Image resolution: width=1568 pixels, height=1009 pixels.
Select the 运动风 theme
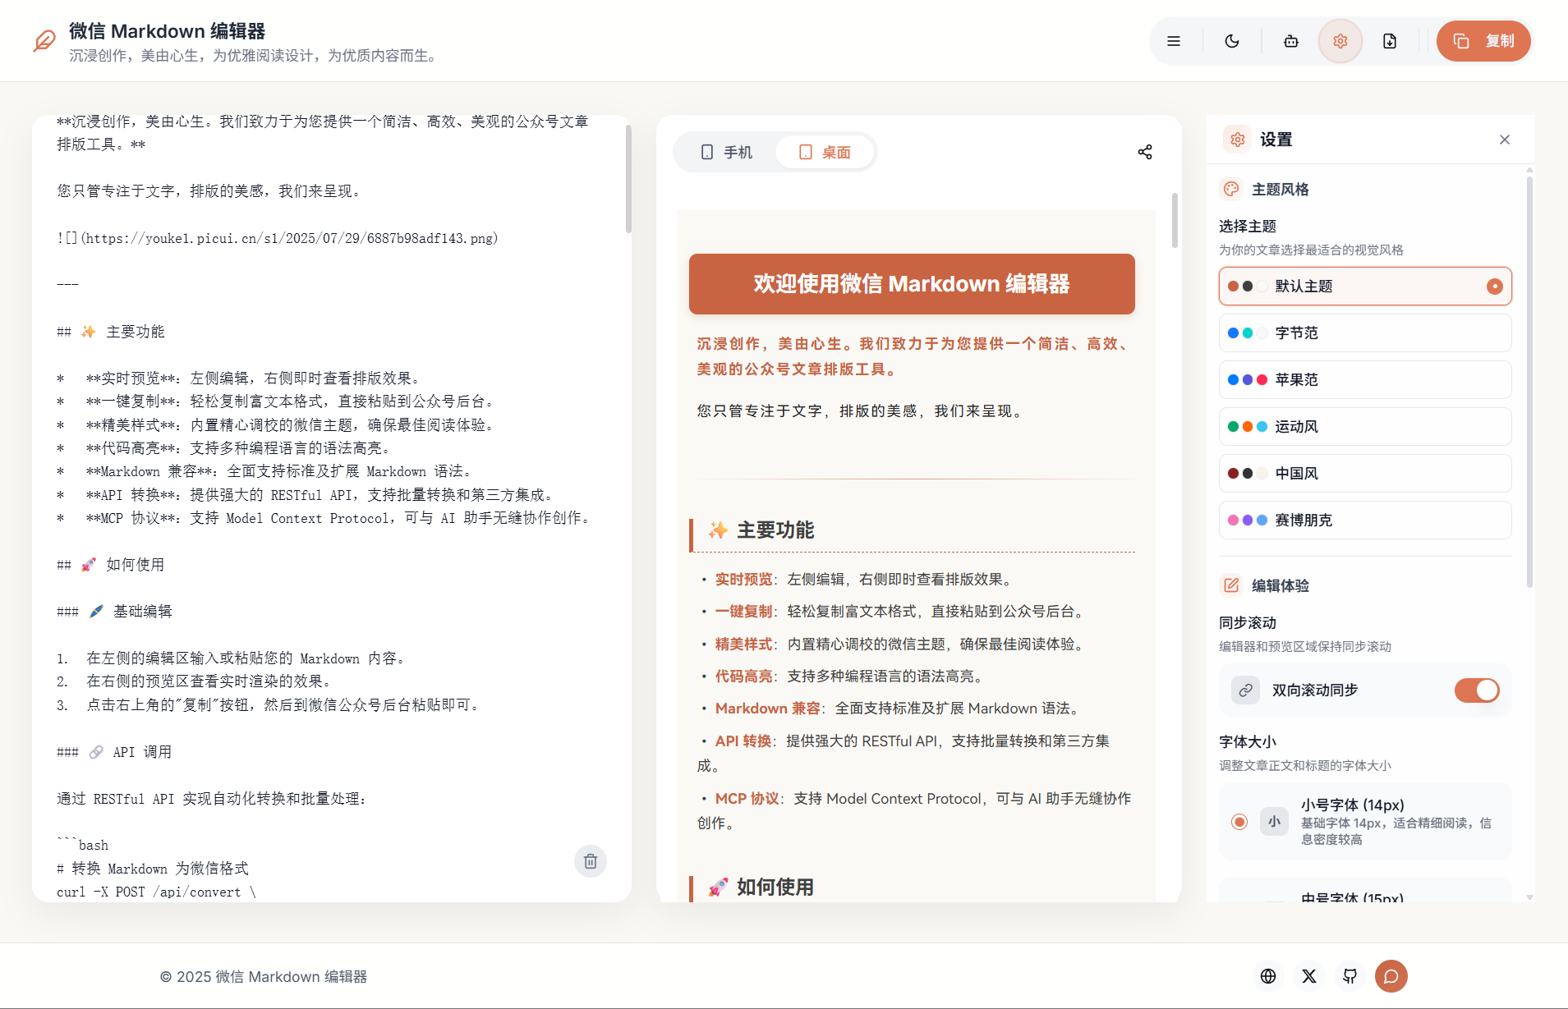point(1365,426)
